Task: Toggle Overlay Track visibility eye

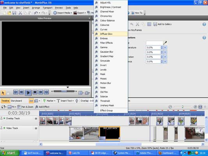Action: [36, 119]
